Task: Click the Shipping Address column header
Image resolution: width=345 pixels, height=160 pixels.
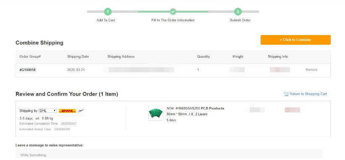Action: 121,56
